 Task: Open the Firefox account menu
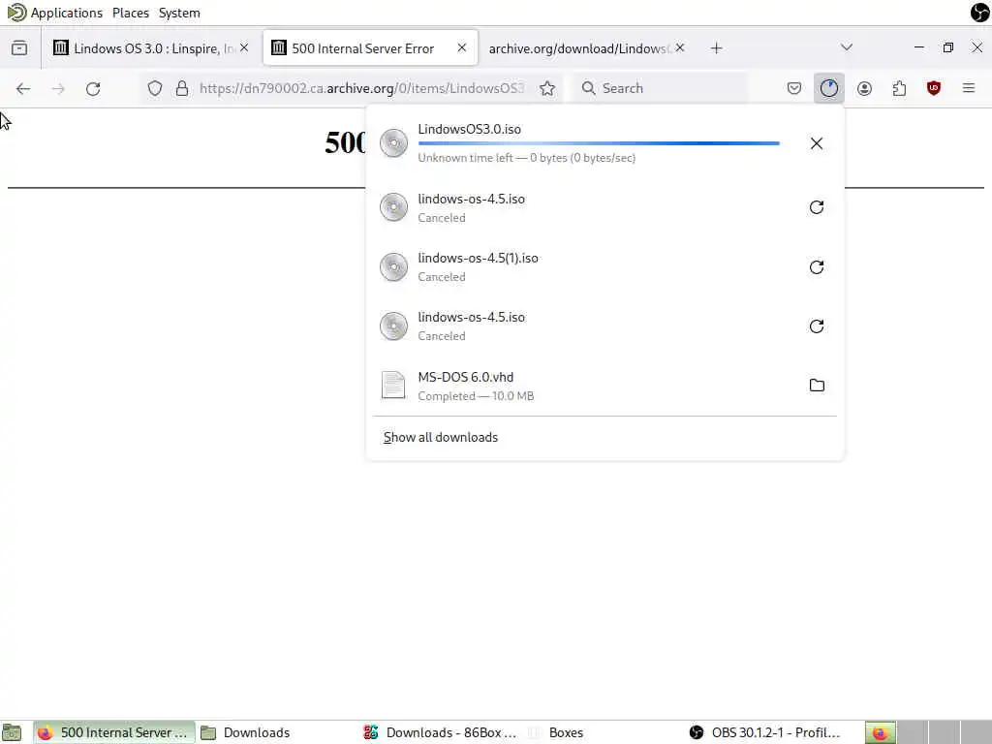[x=864, y=88]
